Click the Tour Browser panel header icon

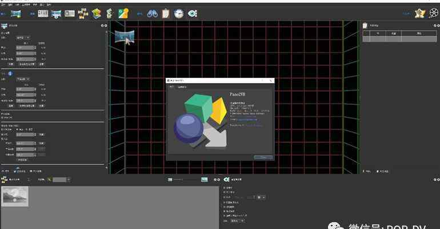pos(4,179)
